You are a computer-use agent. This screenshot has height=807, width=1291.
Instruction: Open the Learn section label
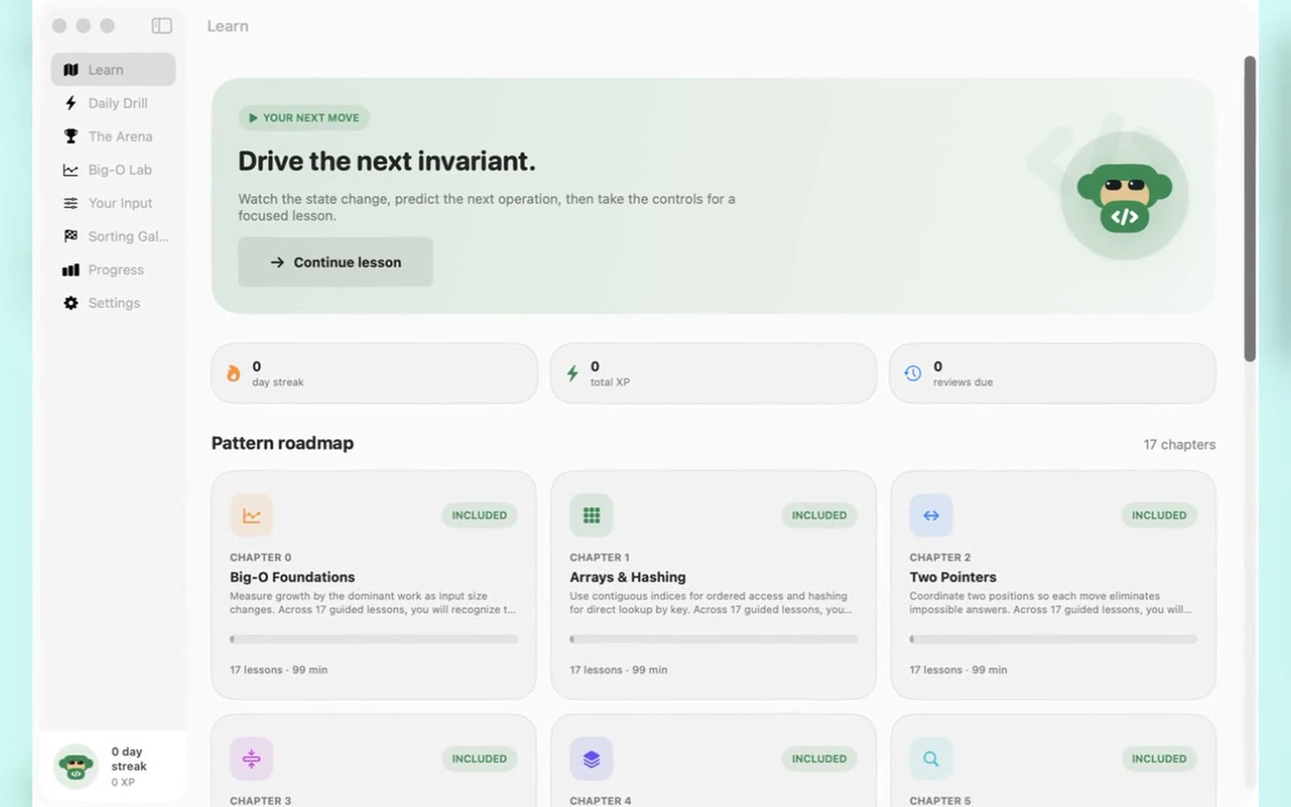tap(106, 70)
